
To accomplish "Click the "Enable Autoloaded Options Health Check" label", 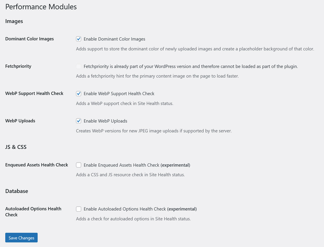I will click(x=140, y=209).
